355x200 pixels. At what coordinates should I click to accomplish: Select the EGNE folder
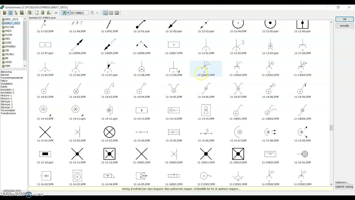(x=8, y=42)
